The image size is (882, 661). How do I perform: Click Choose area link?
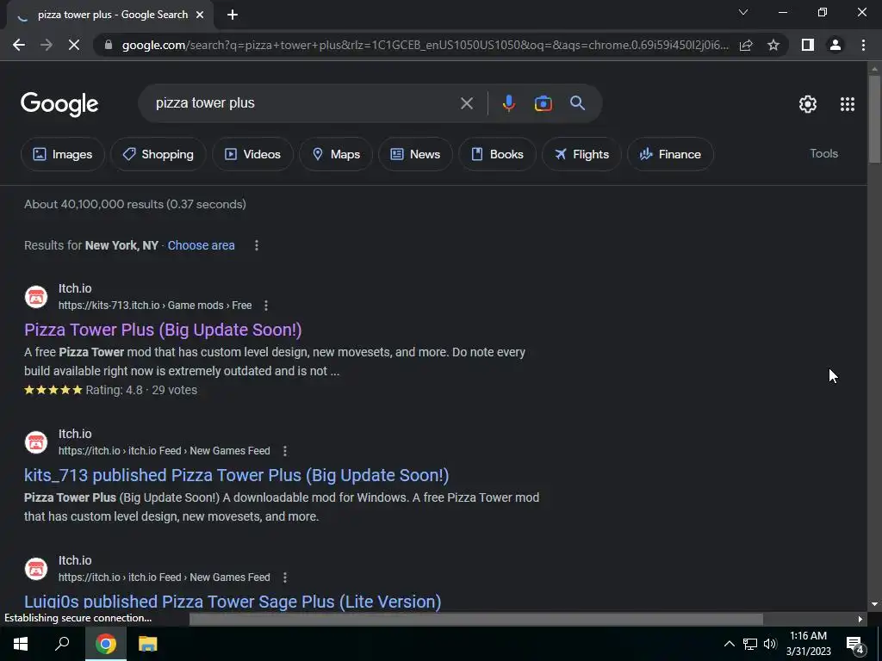(x=201, y=245)
